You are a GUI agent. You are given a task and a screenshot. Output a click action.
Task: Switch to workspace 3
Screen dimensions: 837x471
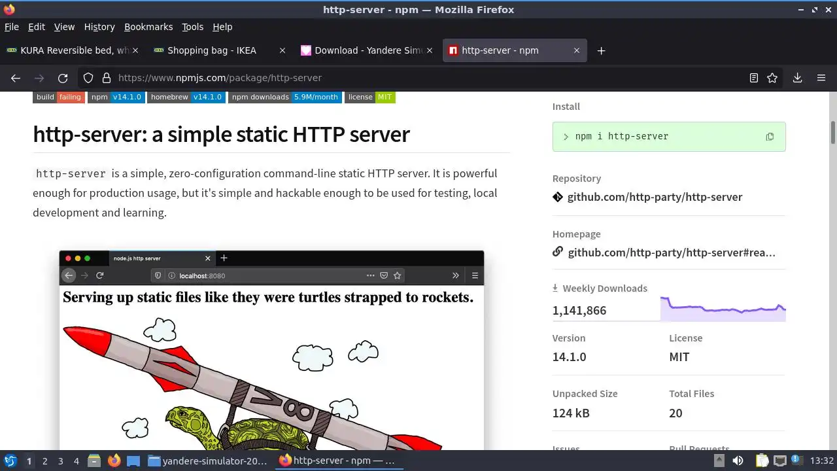(60, 461)
